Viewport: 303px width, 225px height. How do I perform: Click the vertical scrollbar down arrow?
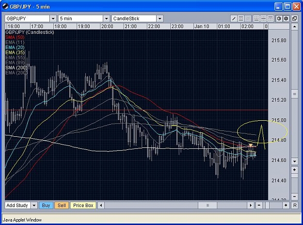tap(294, 161)
